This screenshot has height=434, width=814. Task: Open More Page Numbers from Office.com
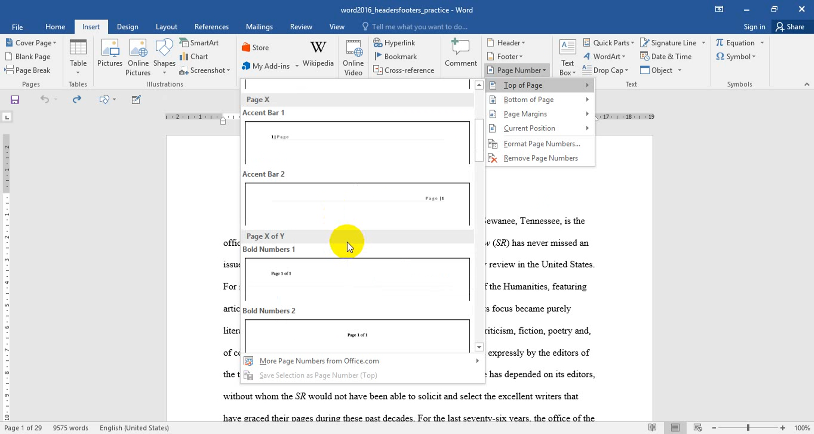coord(362,361)
